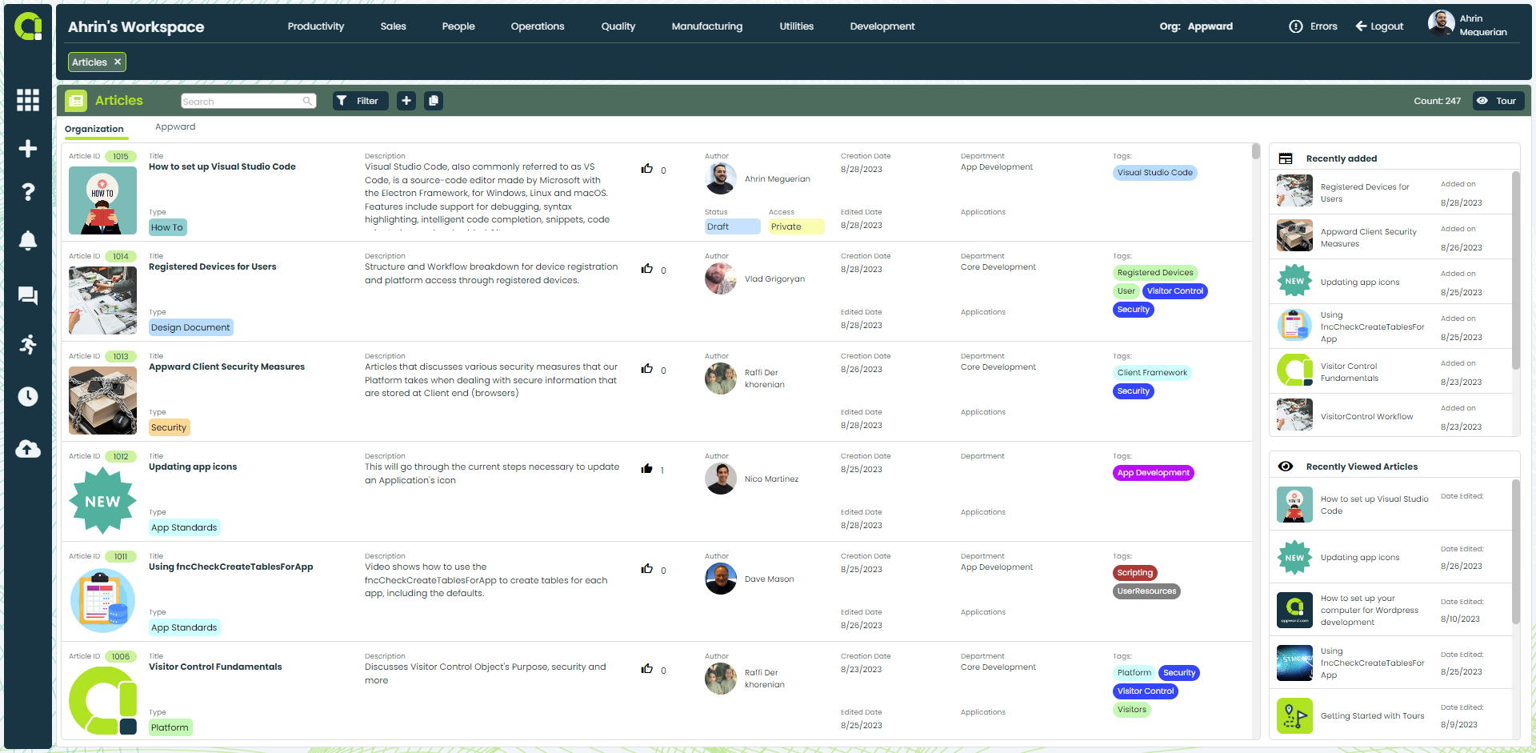Open the Manufacturing menu

coord(707,26)
